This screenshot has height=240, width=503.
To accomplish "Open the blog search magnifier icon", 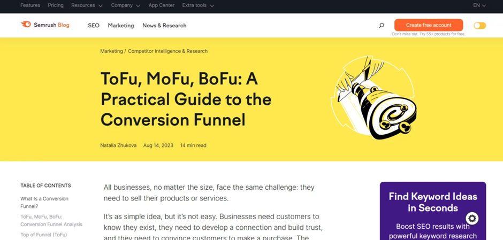I will pos(382,25).
